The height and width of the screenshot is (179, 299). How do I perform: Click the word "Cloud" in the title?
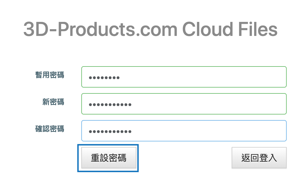(208, 29)
